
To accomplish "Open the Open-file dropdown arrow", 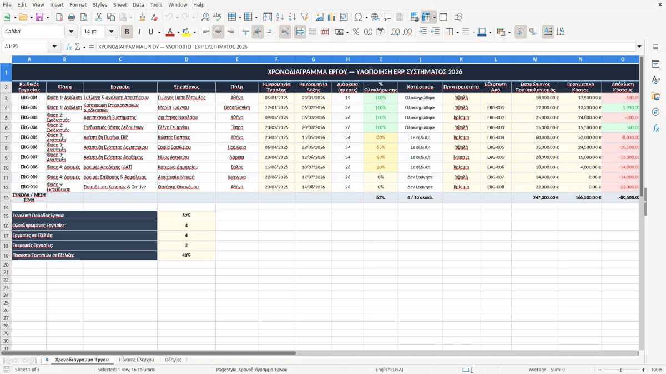I will [x=31, y=17].
